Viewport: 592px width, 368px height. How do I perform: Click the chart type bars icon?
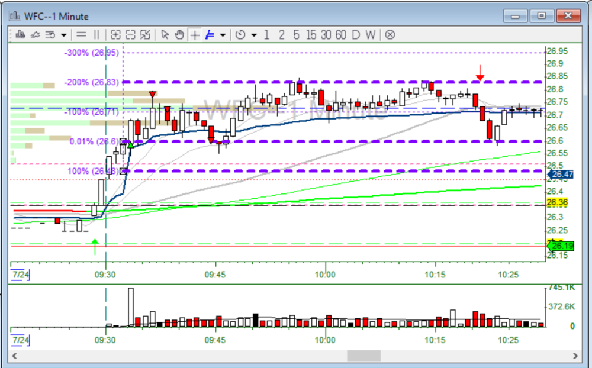[x=20, y=34]
